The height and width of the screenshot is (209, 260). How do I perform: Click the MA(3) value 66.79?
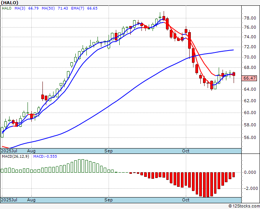[x=33, y=8]
